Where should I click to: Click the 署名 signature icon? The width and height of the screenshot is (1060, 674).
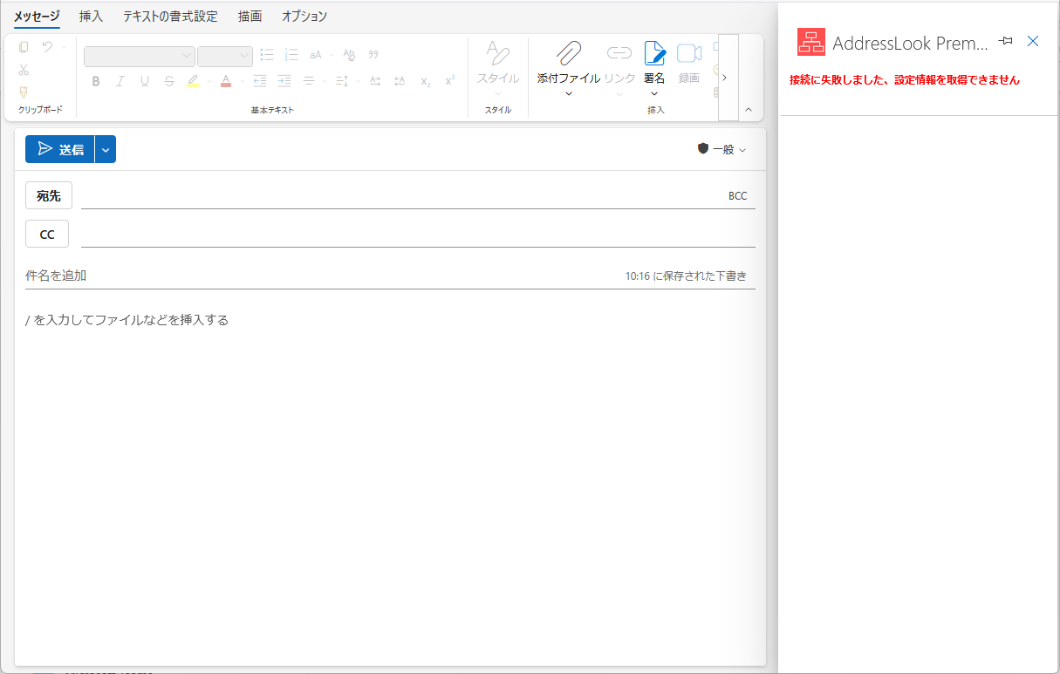[x=654, y=54]
